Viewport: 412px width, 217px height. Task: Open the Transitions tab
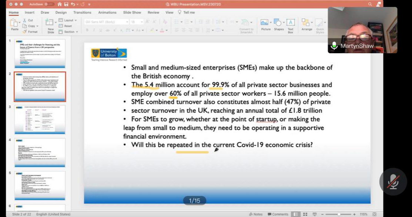(x=82, y=12)
